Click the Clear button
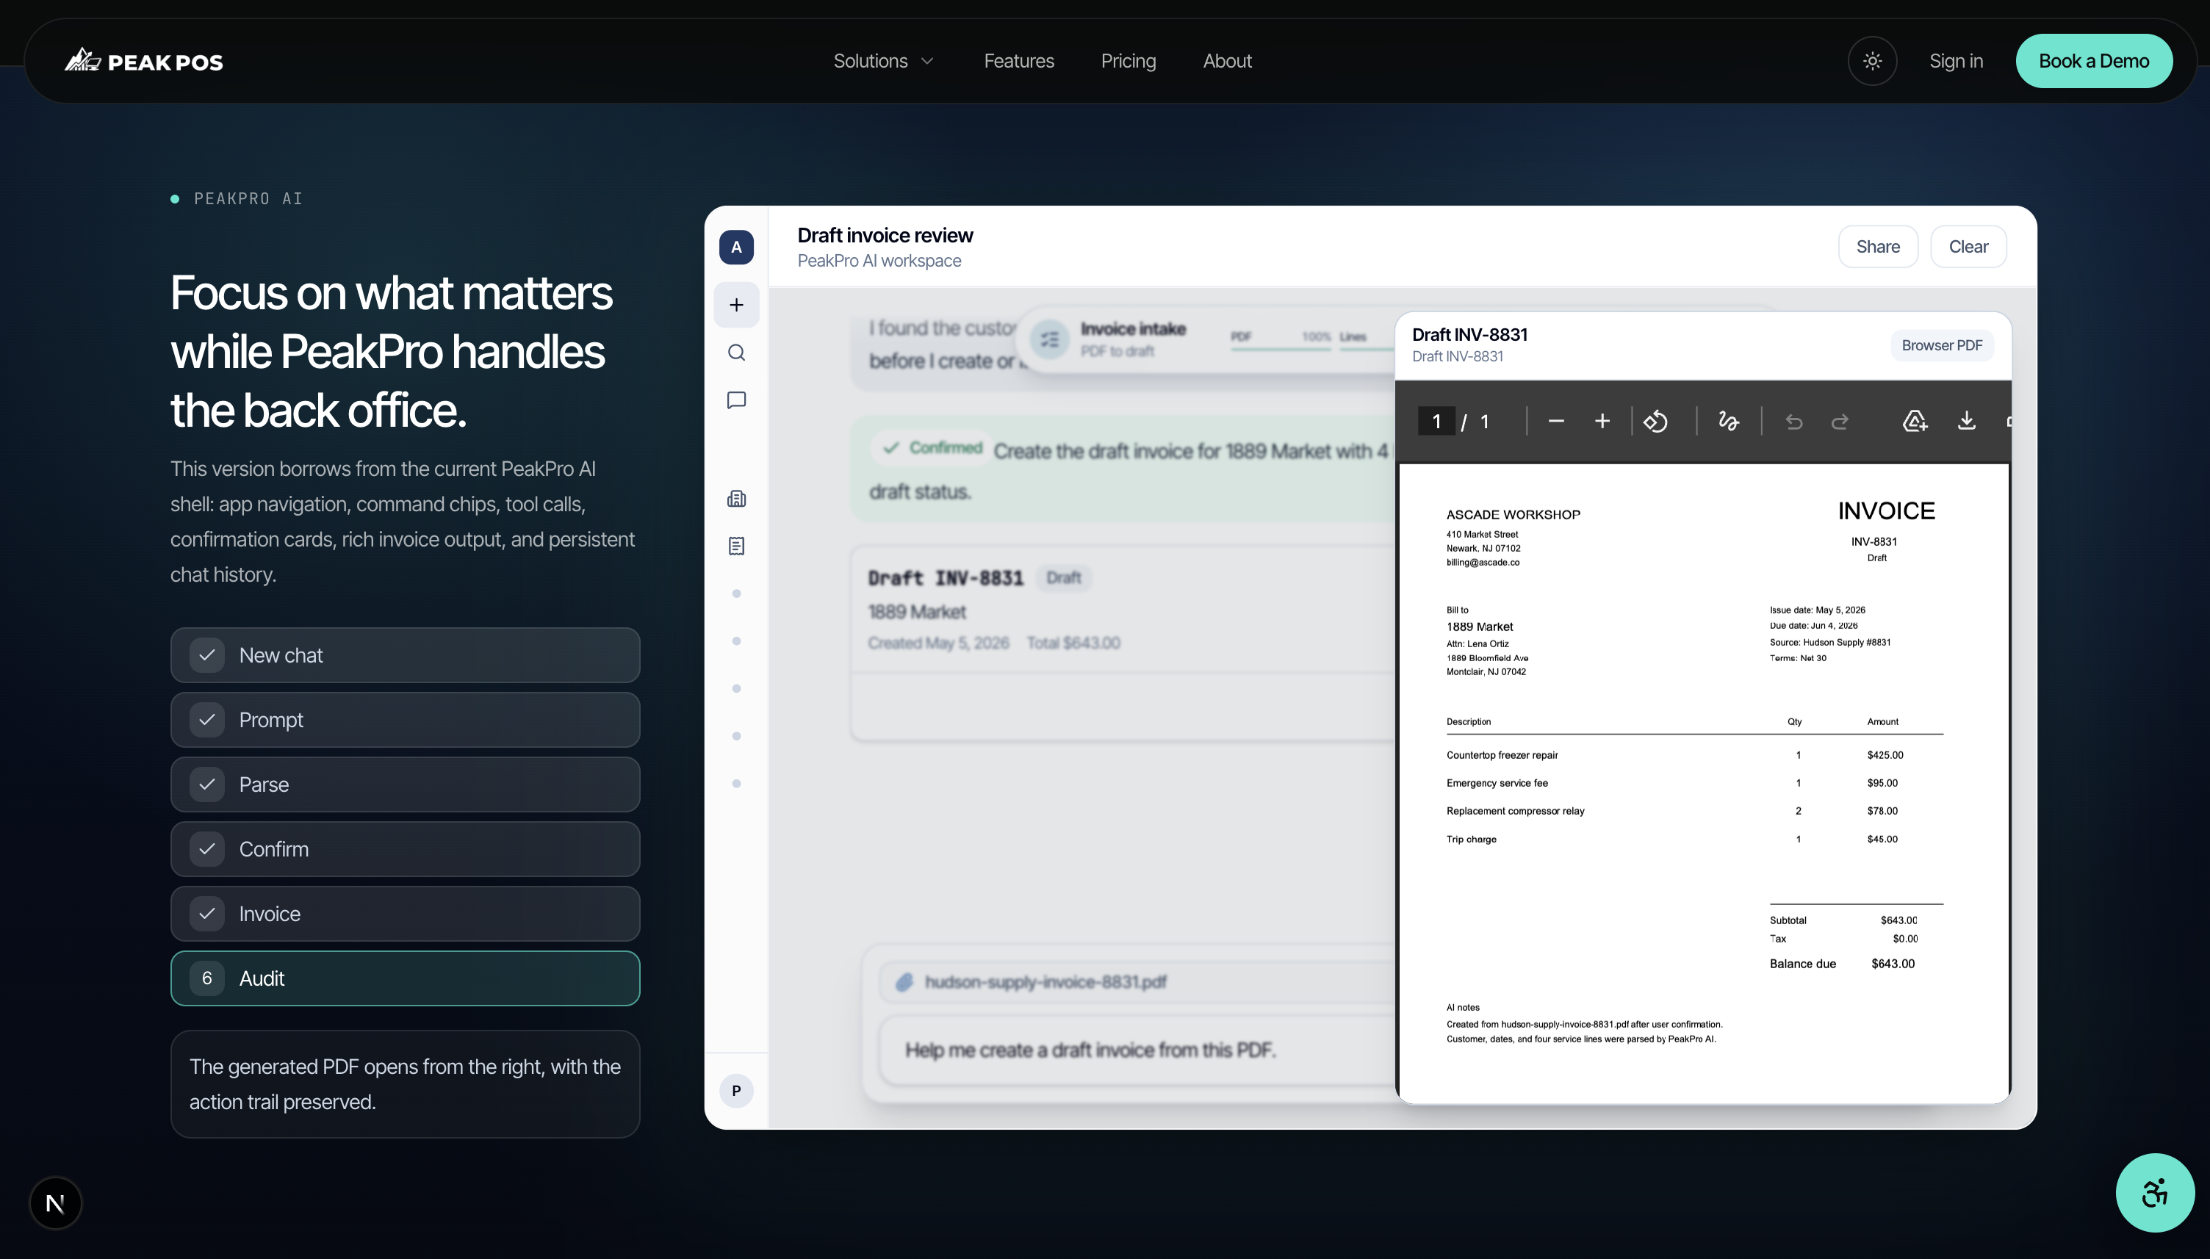Image resolution: width=2210 pixels, height=1259 pixels. pyautogui.click(x=1968, y=247)
